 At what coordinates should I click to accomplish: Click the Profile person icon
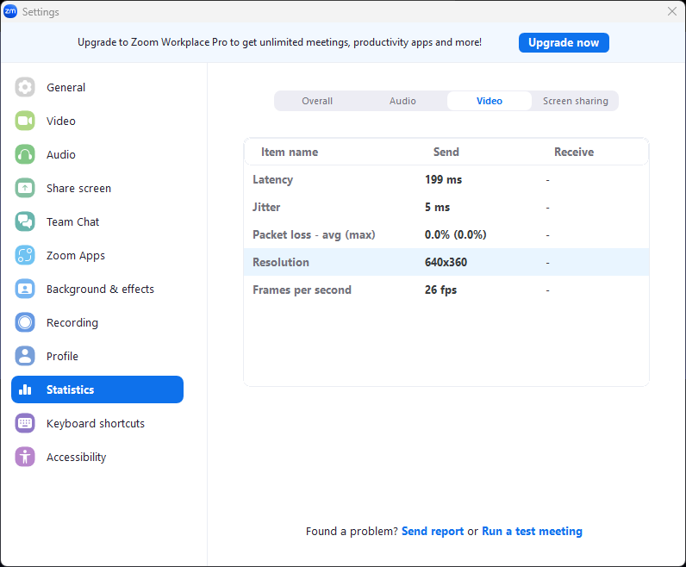(25, 356)
